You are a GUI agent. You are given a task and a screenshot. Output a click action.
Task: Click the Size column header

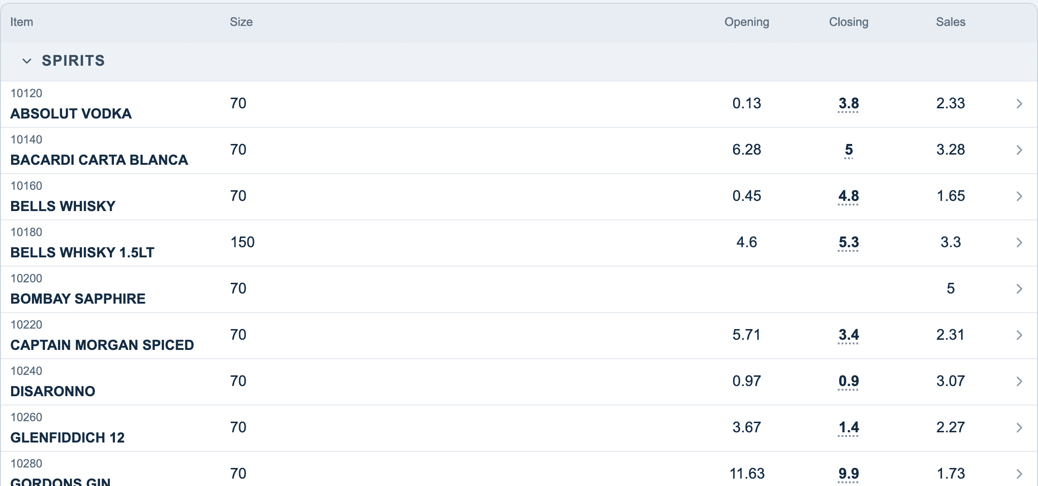pos(241,22)
